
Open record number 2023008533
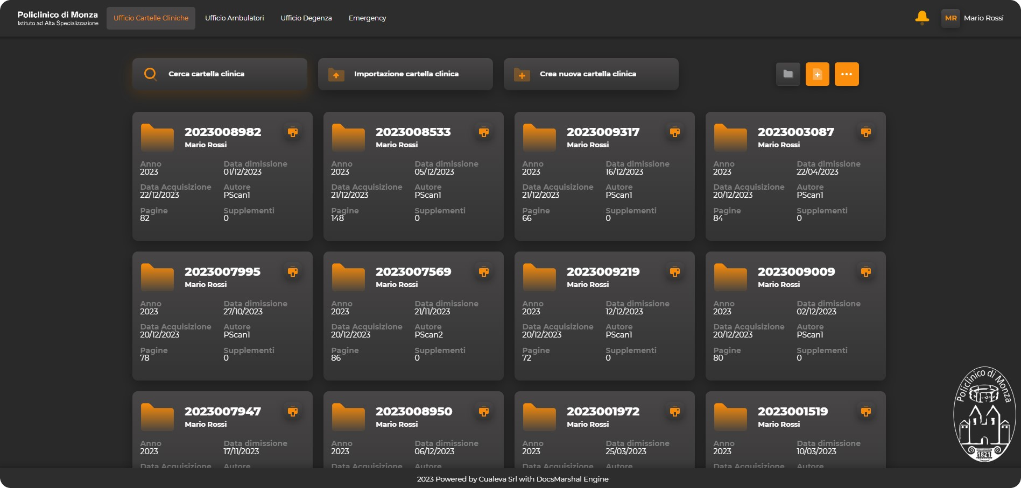(x=413, y=132)
